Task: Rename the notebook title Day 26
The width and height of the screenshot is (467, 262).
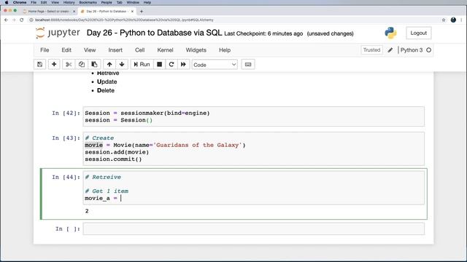Action: 154,33
